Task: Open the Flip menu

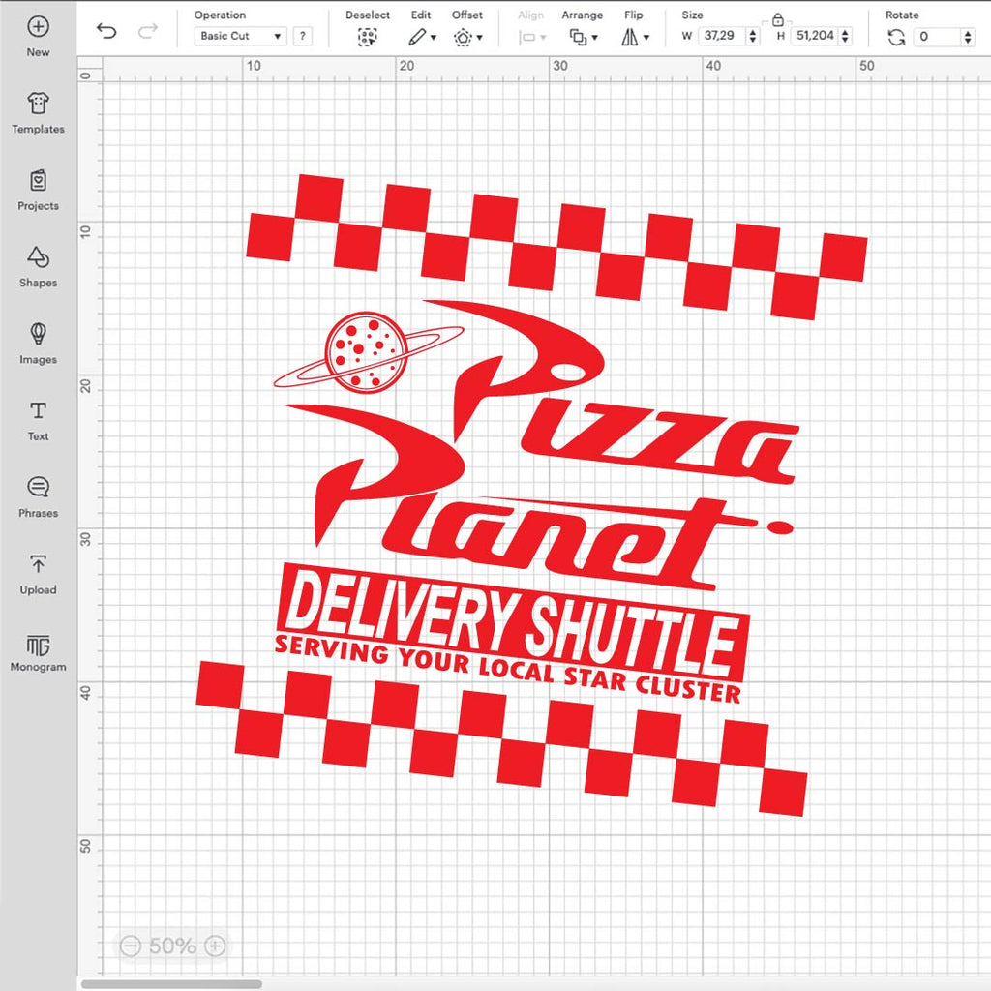Action: [634, 37]
